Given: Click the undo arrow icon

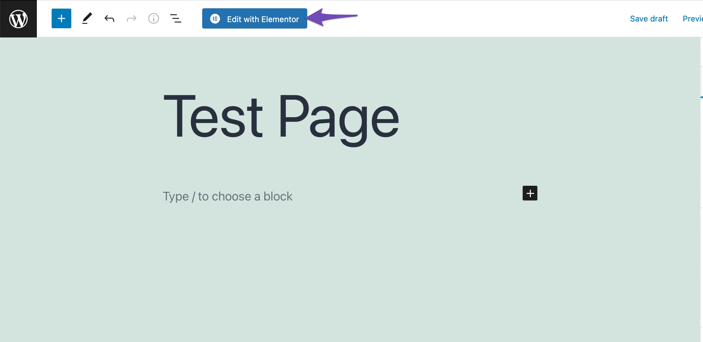Looking at the screenshot, I should 109,18.
